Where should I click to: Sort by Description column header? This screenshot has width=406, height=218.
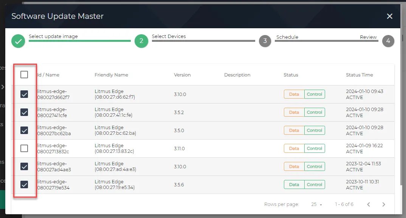(237, 75)
